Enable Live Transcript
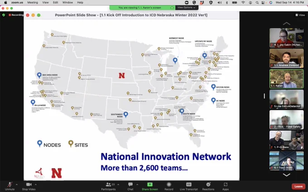 pyautogui.click(x=188, y=186)
